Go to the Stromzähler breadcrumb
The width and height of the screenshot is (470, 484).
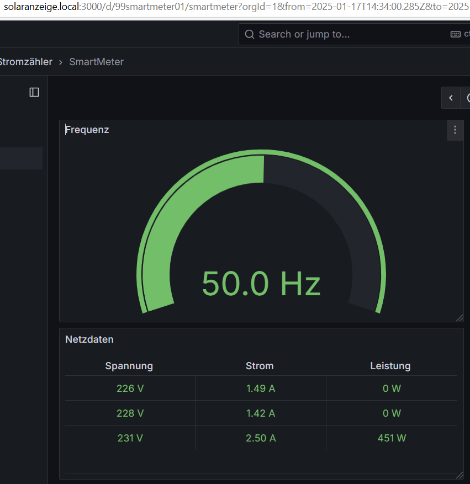(25, 62)
